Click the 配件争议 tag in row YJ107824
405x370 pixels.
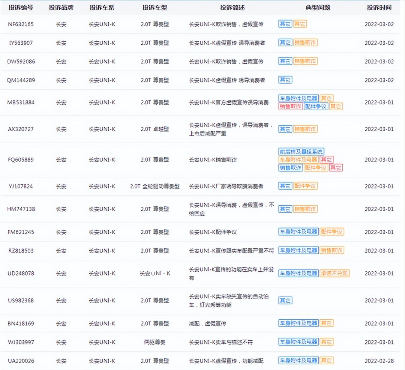(305, 186)
